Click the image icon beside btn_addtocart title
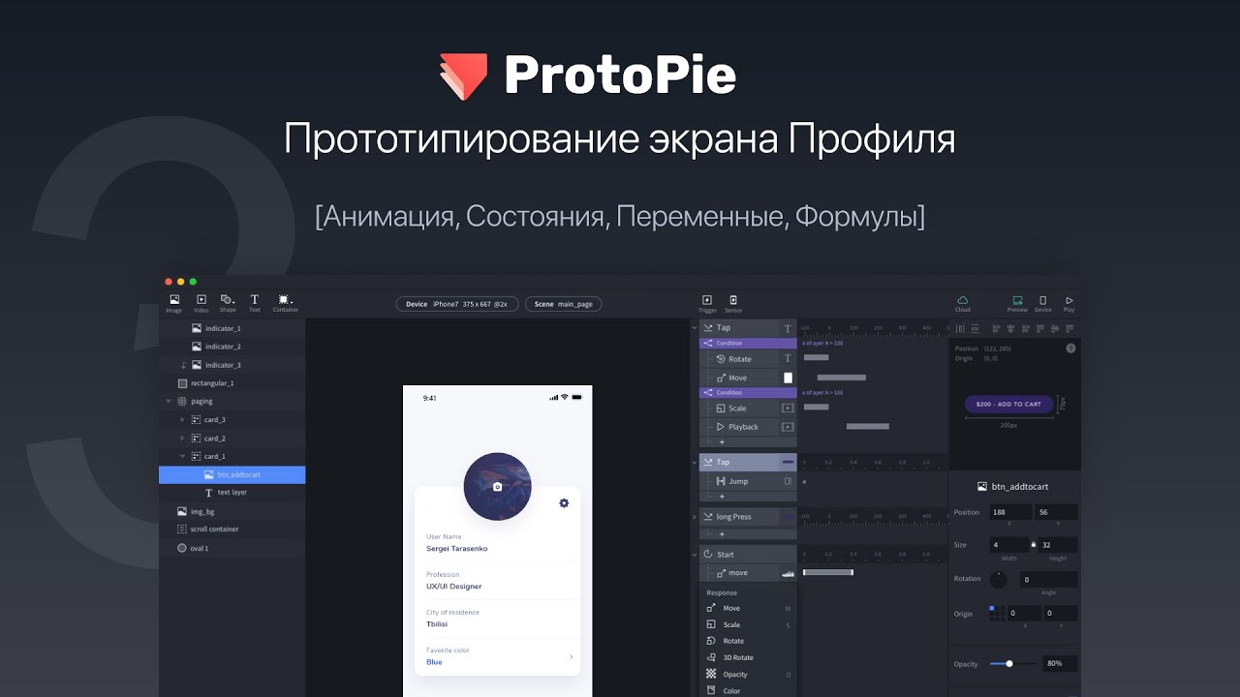1240x697 pixels. (x=982, y=486)
